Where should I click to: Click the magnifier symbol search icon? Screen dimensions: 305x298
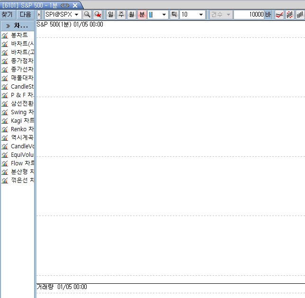tap(87, 15)
